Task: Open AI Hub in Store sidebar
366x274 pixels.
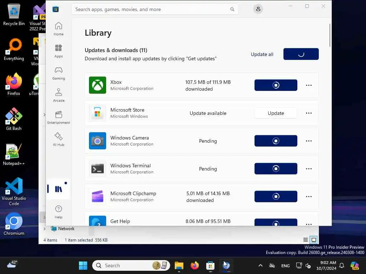Action: 58,139
